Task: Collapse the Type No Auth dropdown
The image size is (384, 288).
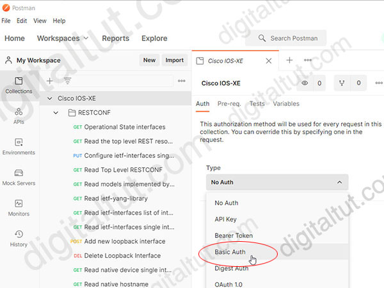Action: pyautogui.click(x=277, y=182)
